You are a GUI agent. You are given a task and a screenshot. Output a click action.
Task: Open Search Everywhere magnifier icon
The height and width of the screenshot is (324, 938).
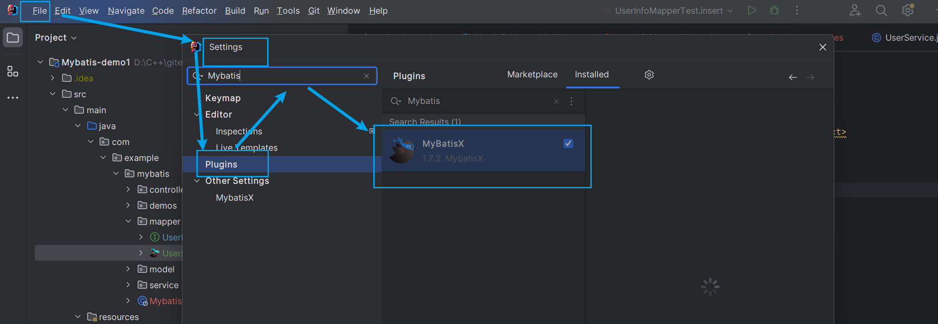881,10
